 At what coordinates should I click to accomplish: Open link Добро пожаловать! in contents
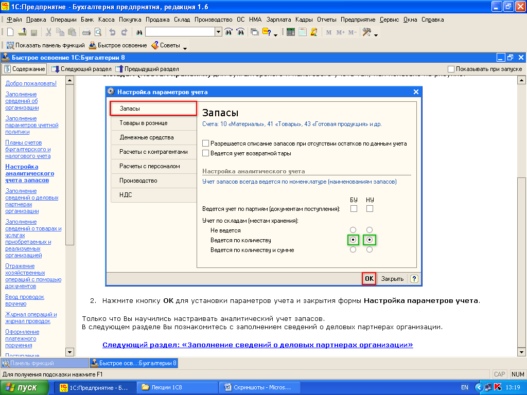(x=31, y=83)
